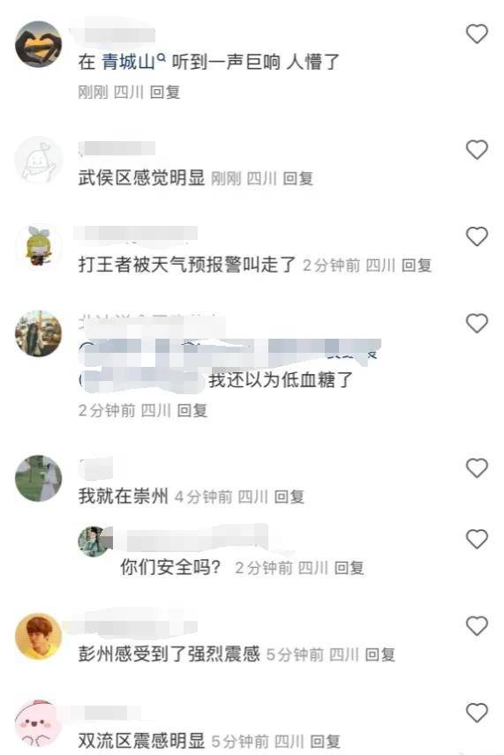The height and width of the screenshot is (755, 504).
Task: Open the pink cartoon avatar profile
Action: pyautogui.click(x=39, y=724)
